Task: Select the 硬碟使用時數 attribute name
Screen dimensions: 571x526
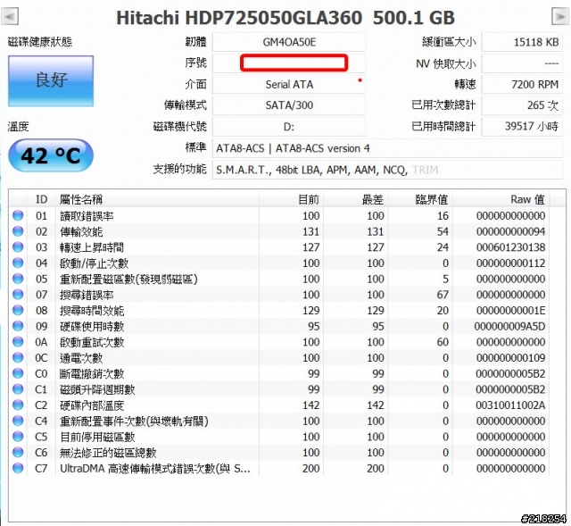Action: coord(92,326)
